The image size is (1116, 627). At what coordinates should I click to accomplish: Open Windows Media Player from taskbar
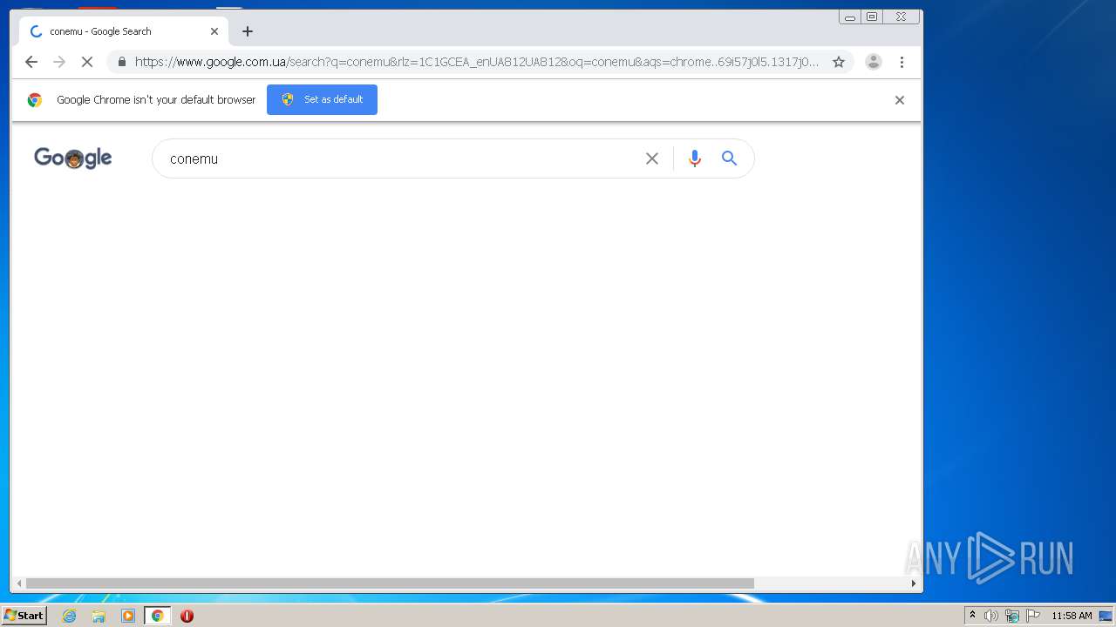[x=128, y=616]
